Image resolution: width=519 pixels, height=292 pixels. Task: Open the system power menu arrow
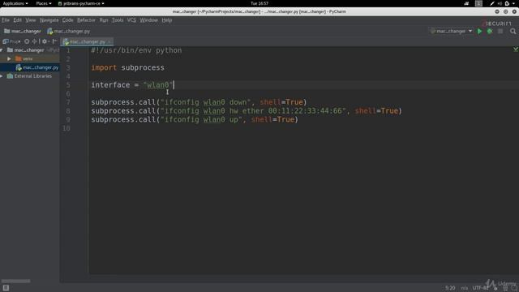point(513,3)
